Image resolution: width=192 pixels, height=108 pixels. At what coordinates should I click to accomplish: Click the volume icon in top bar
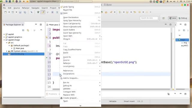click(x=174, y=1)
